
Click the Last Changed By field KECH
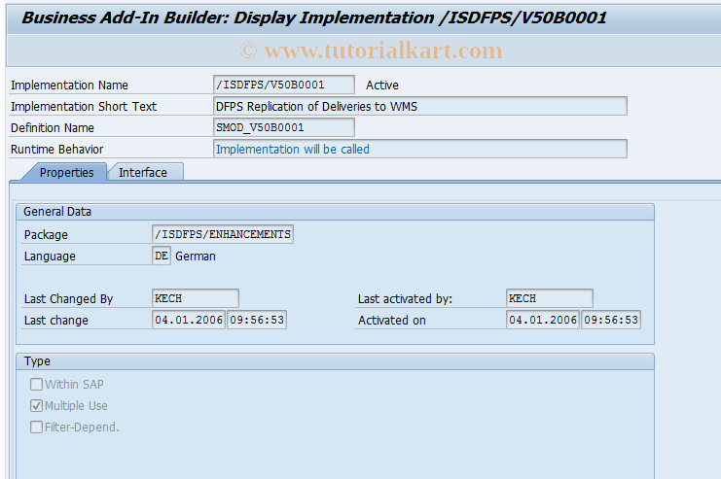coord(196,298)
